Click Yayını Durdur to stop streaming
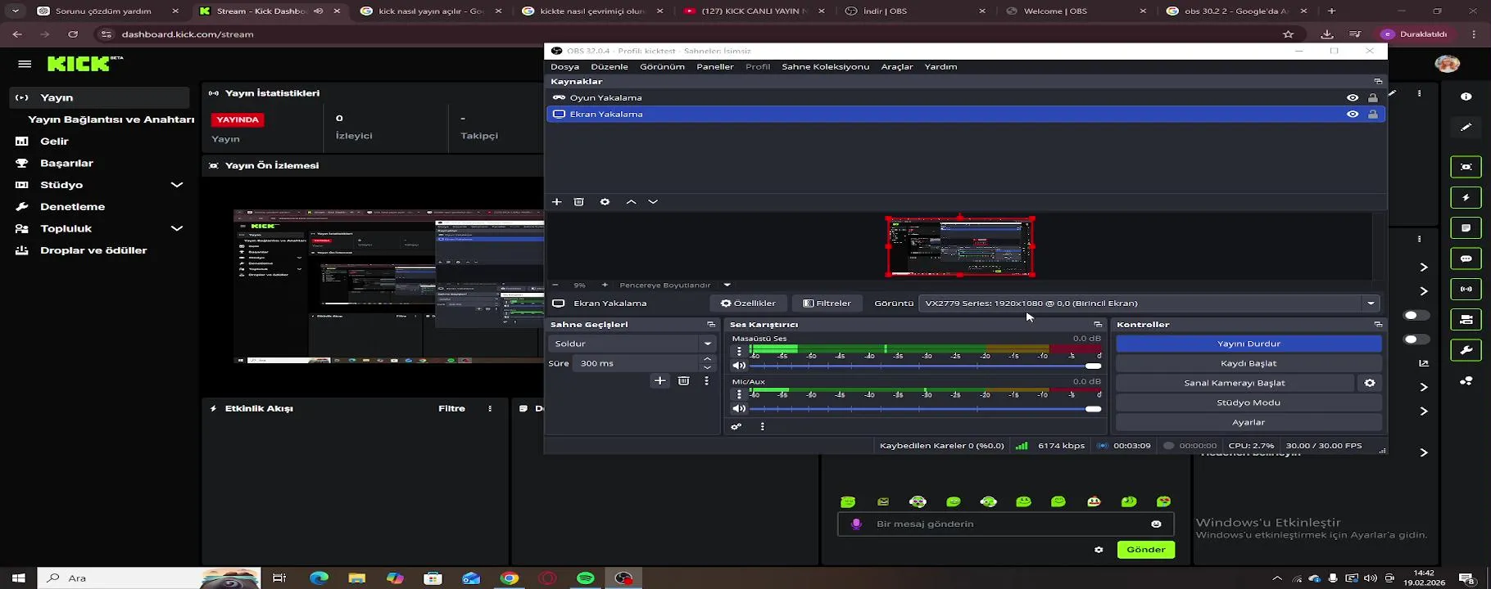The width and height of the screenshot is (1491, 589). (x=1249, y=344)
